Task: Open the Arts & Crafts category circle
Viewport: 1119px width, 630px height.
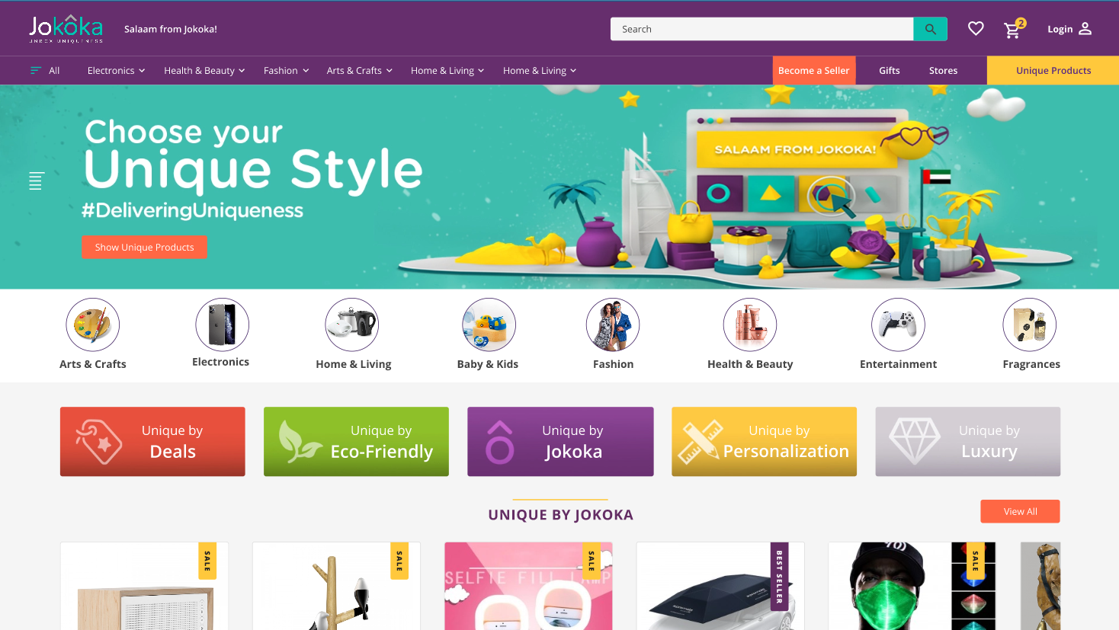Action: (93, 325)
